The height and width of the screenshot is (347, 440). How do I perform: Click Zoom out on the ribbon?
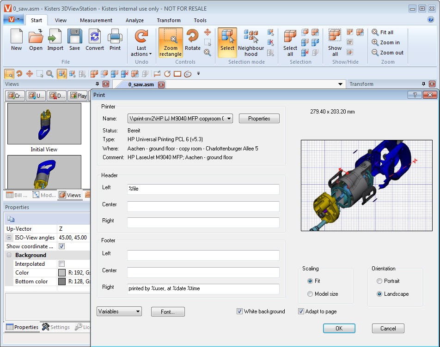point(387,52)
